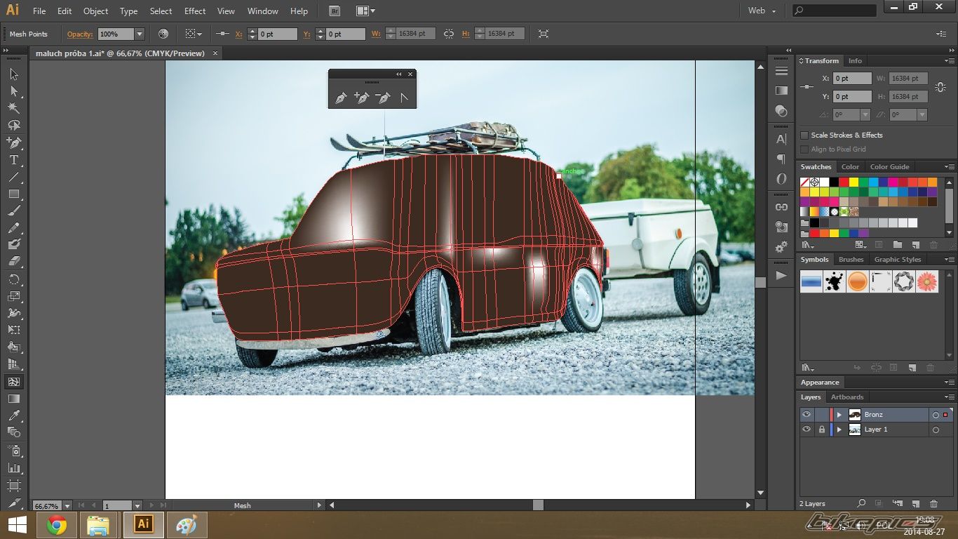
Task: Open the Character panel icon in dock
Action: click(781, 139)
